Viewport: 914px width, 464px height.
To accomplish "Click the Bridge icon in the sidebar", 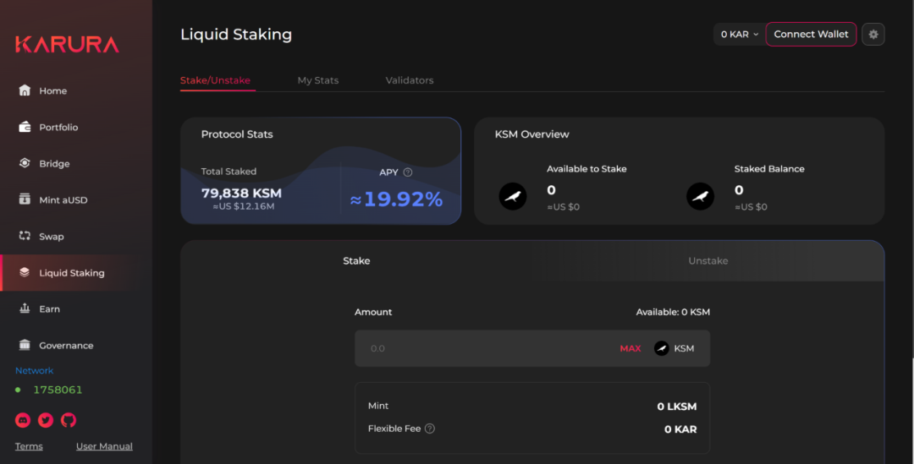I will click(25, 163).
